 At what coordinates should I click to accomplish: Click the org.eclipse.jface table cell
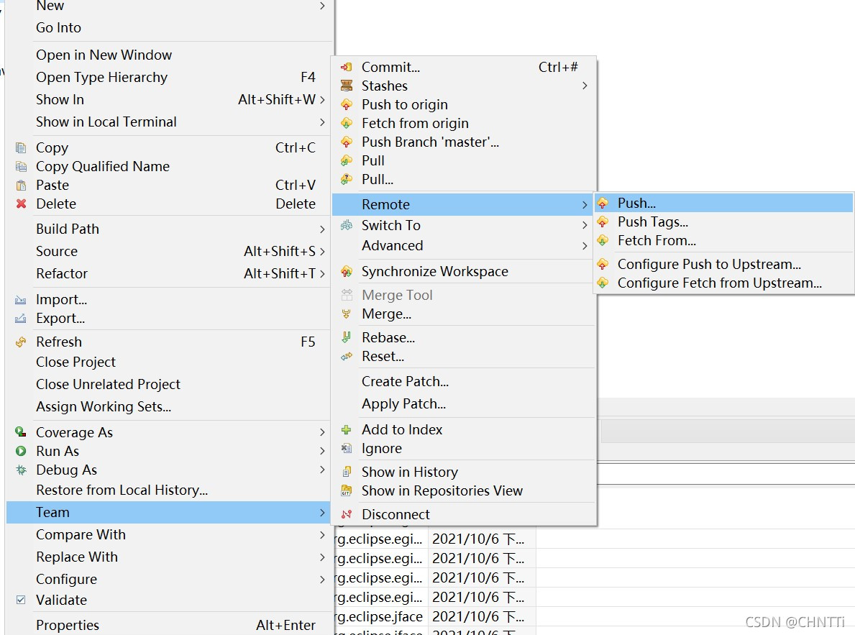(x=380, y=616)
